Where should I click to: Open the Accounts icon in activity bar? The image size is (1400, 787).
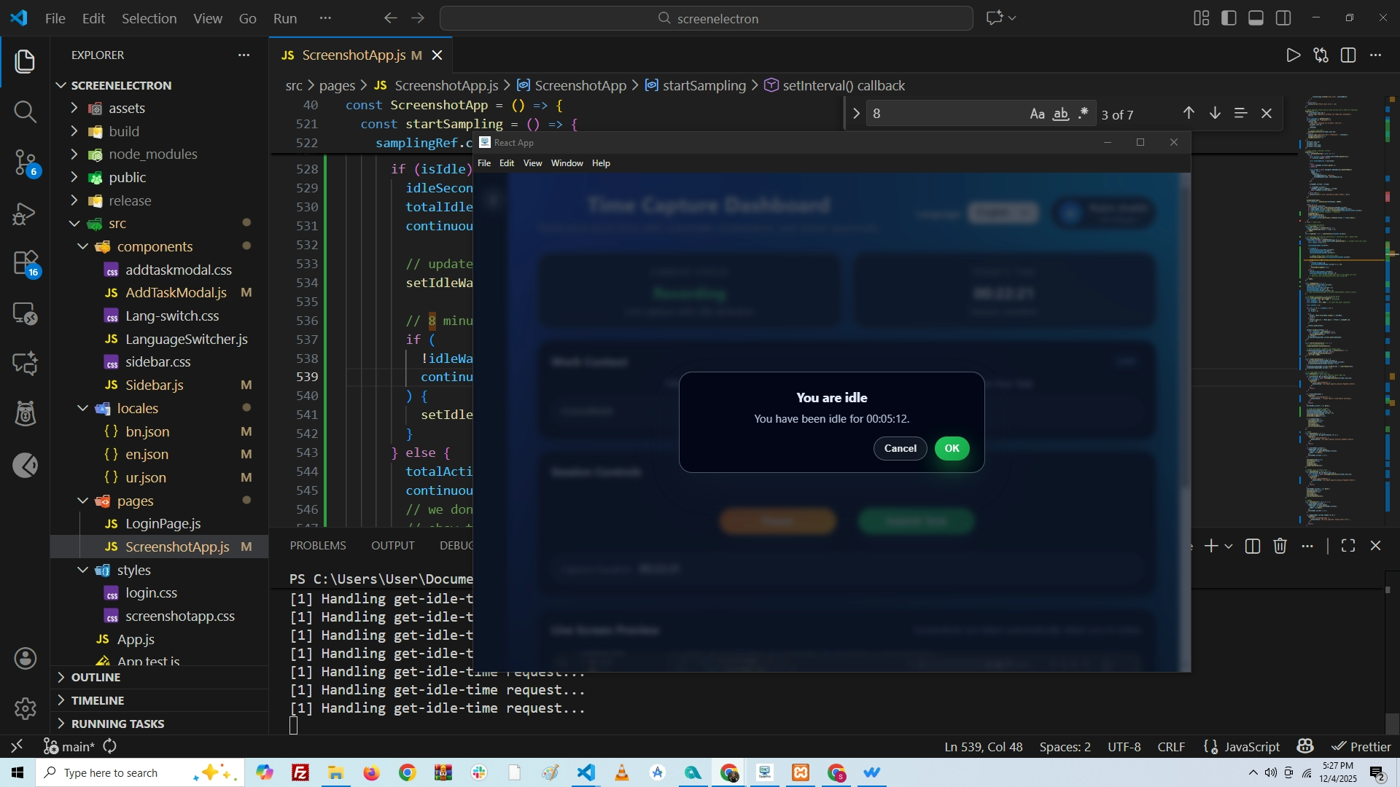coord(25,659)
